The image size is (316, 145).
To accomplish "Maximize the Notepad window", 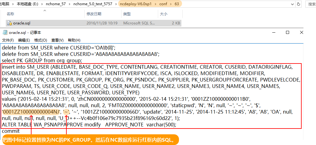I will (288, 32).
